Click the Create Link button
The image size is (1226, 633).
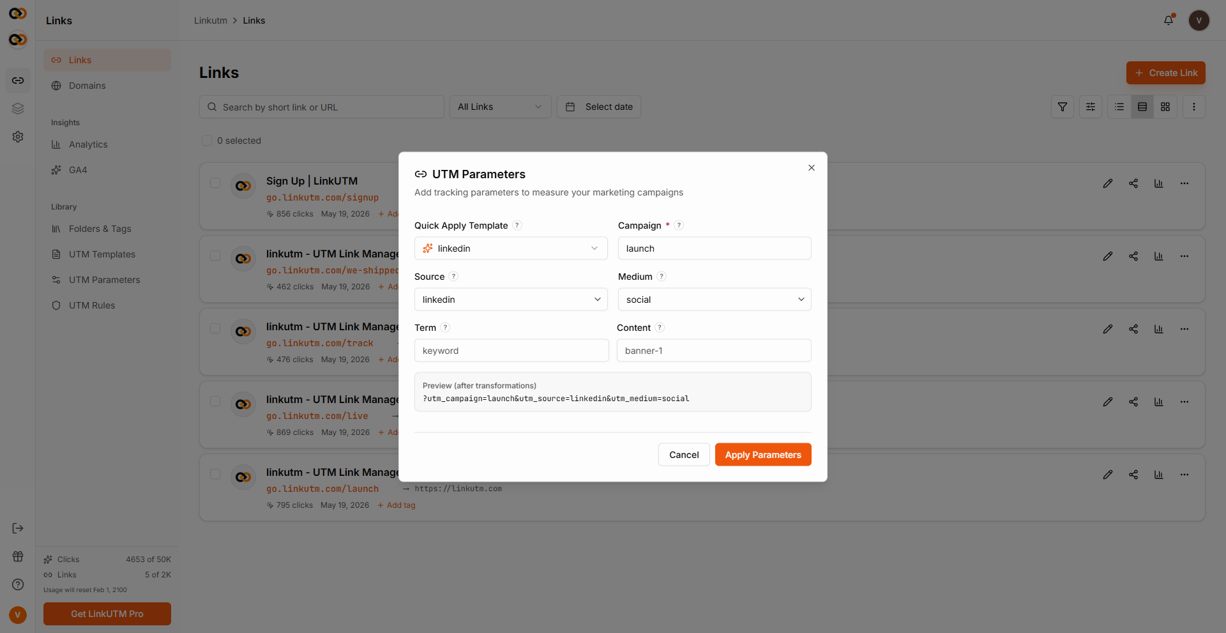coord(1166,73)
